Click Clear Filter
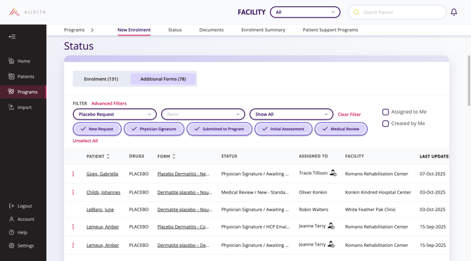 349,114
